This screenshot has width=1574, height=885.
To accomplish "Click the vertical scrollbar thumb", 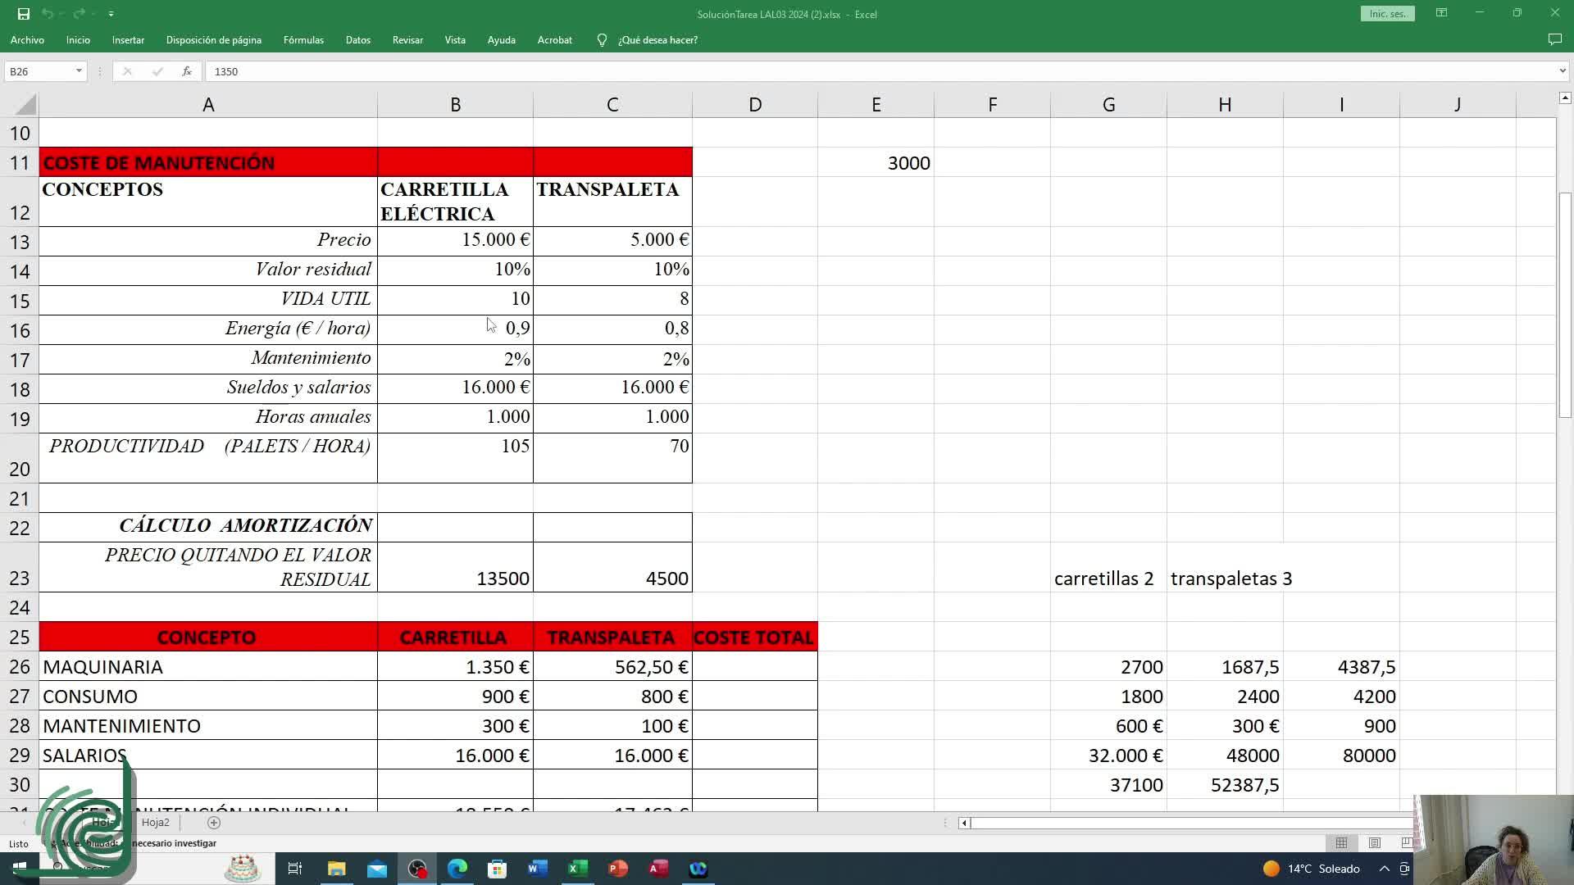I will tap(1565, 303).
